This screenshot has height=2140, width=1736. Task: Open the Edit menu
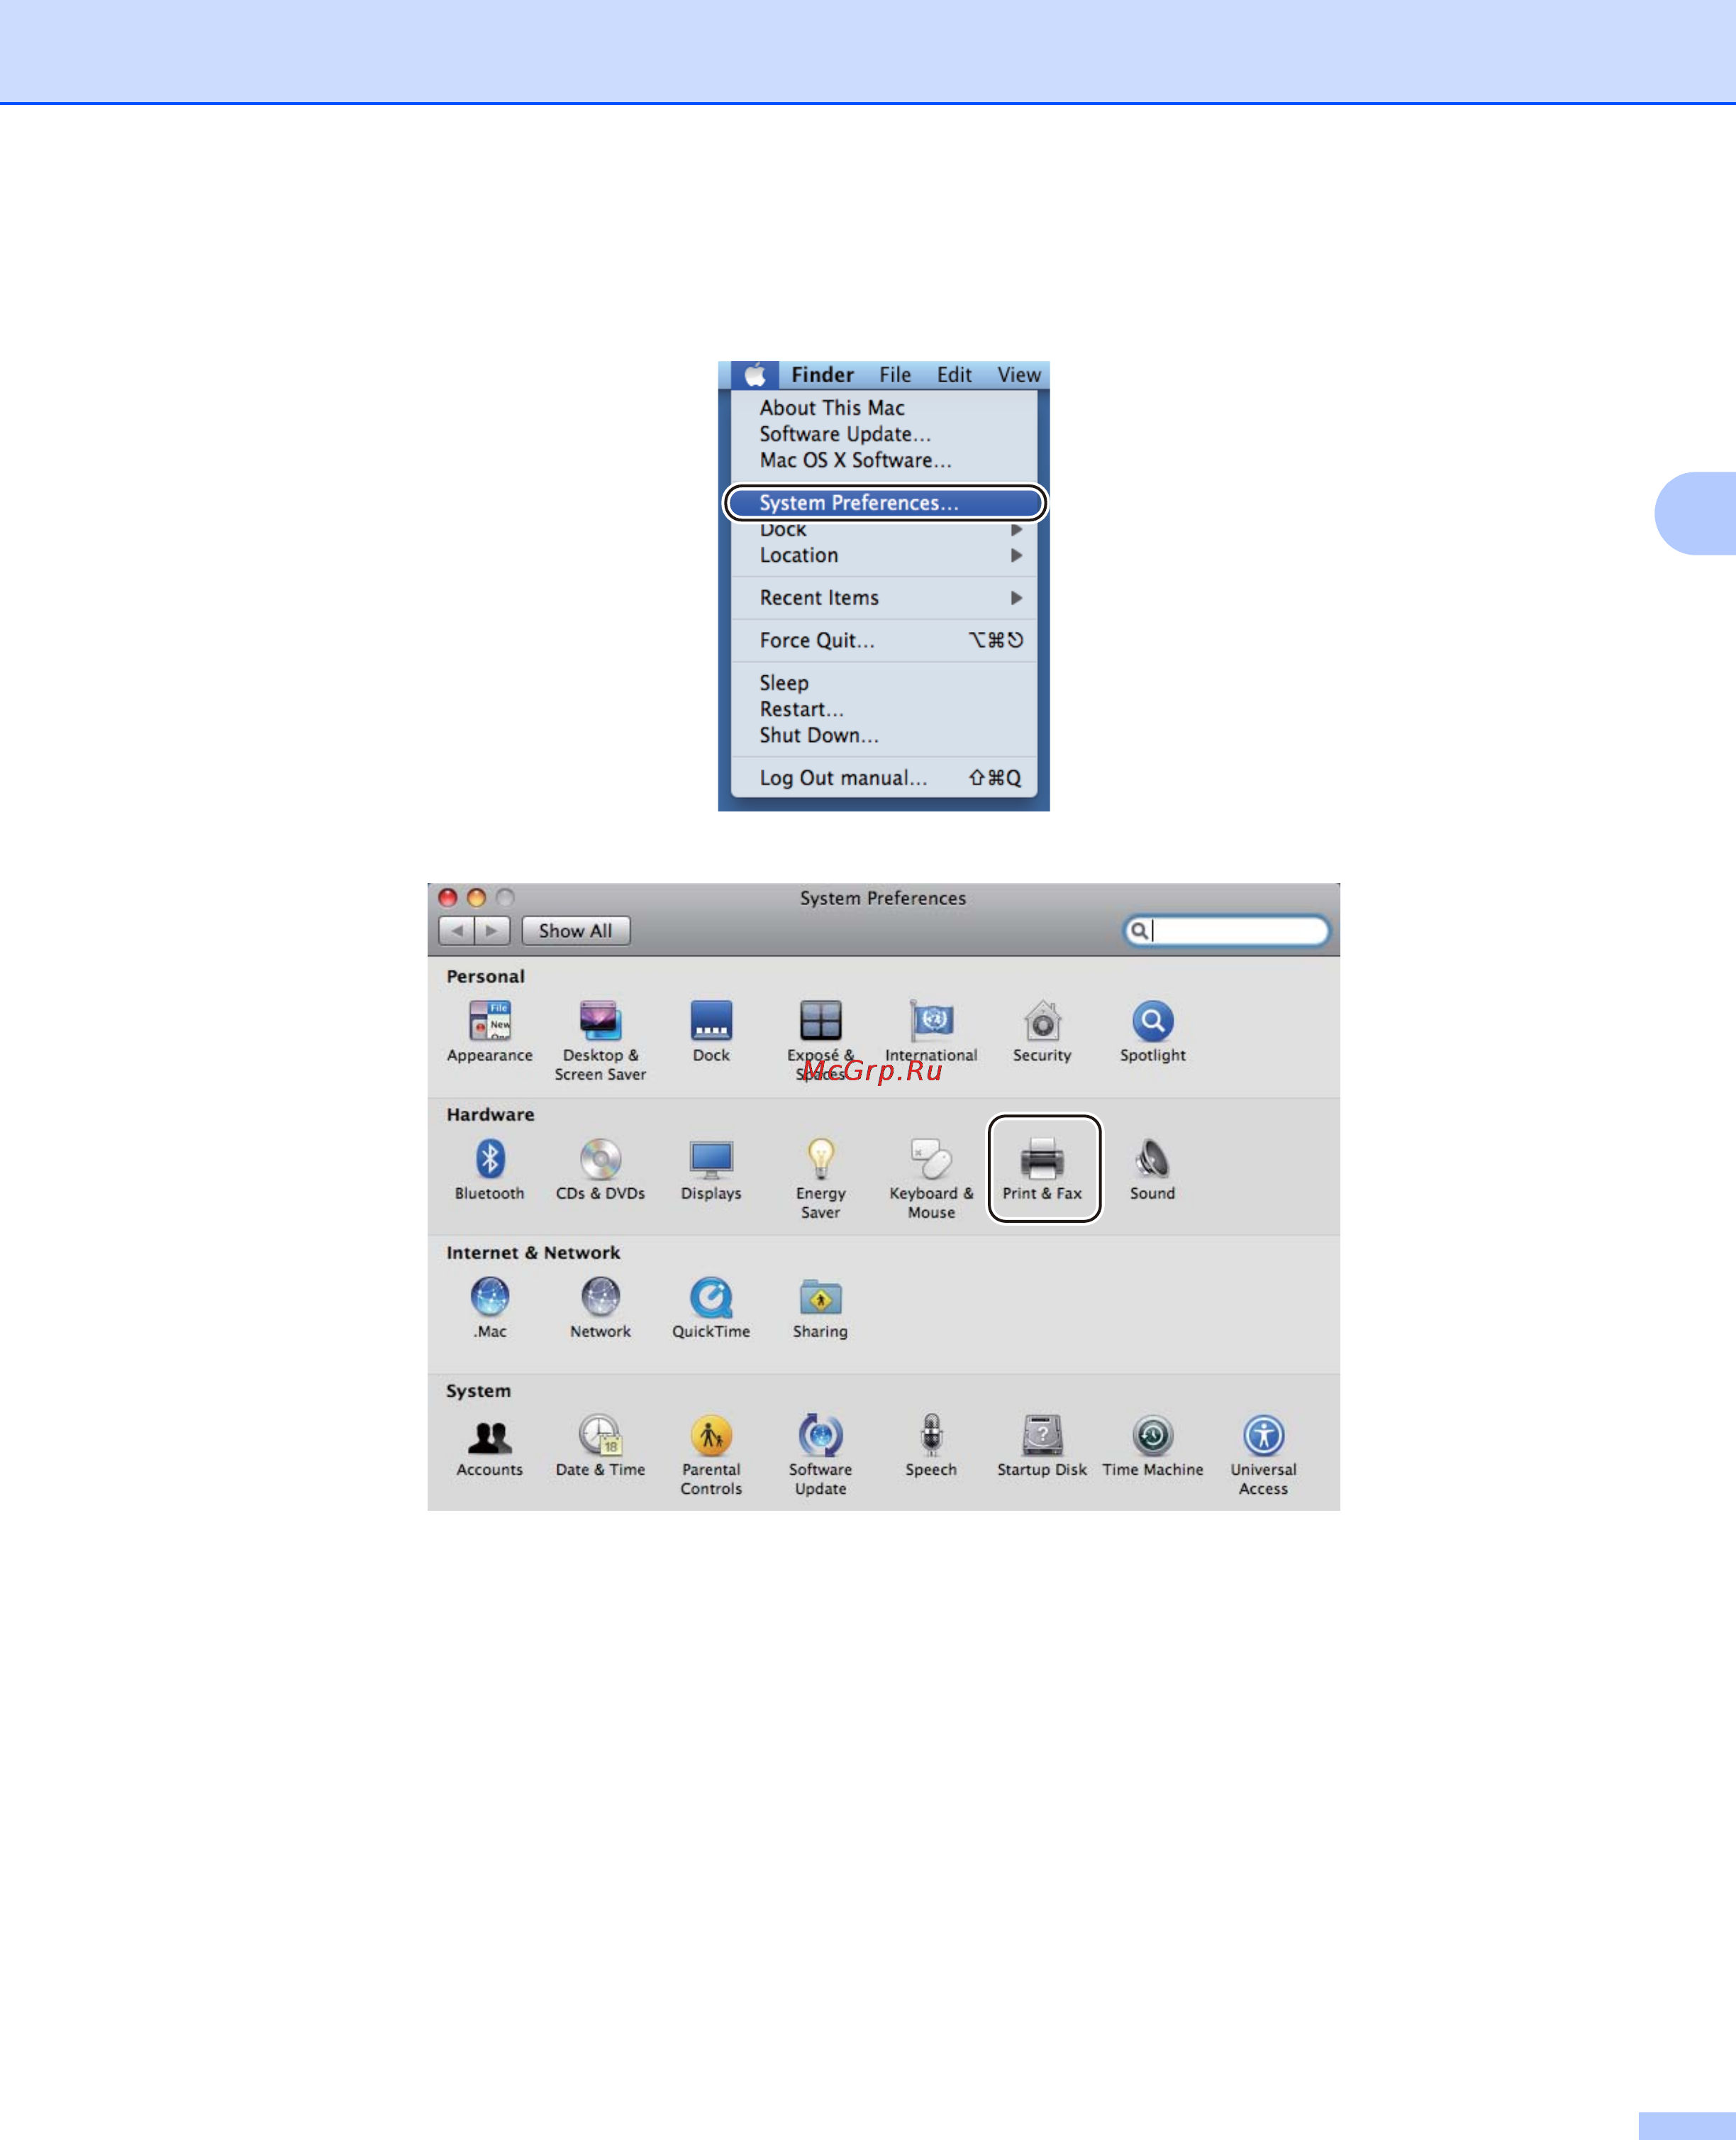point(954,375)
